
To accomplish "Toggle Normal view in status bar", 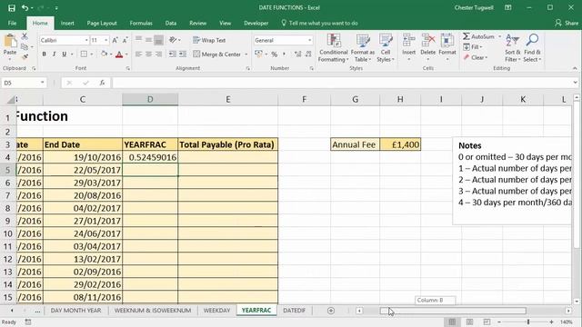I will point(452,322).
